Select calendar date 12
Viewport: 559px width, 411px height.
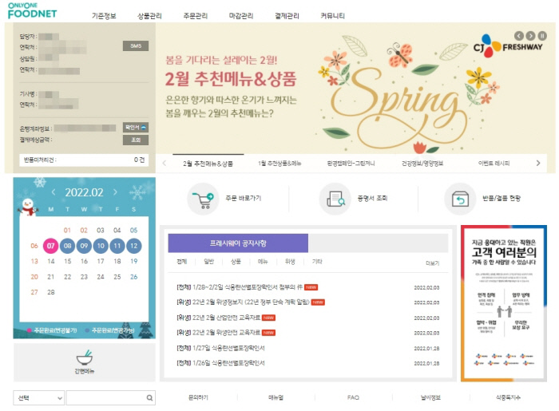(133, 246)
